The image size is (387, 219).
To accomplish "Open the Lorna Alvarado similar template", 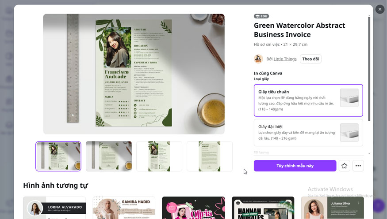I will (54, 208).
